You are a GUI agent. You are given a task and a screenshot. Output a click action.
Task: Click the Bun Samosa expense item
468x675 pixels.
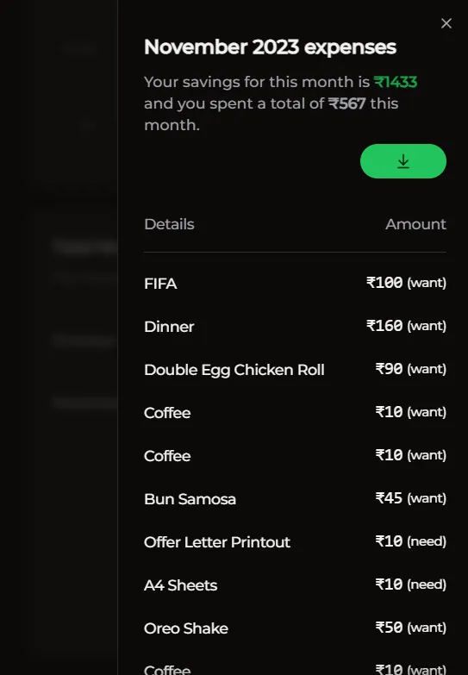(x=295, y=498)
